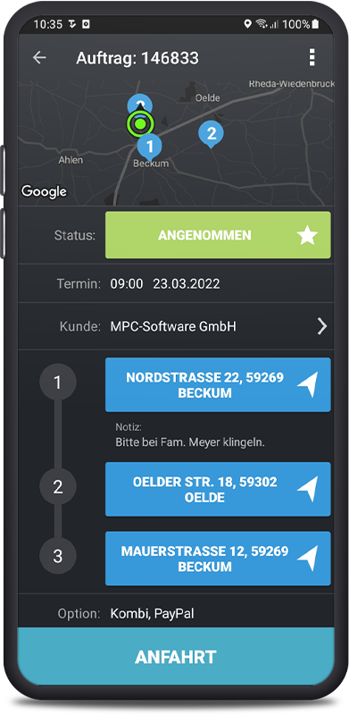Tap navigation arrow for Oelder Str. 18
This screenshot has height=715, width=349.
(x=307, y=489)
